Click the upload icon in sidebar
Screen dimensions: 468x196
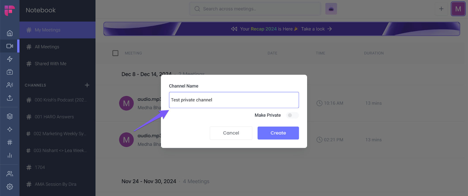click(x=10, y=98)
